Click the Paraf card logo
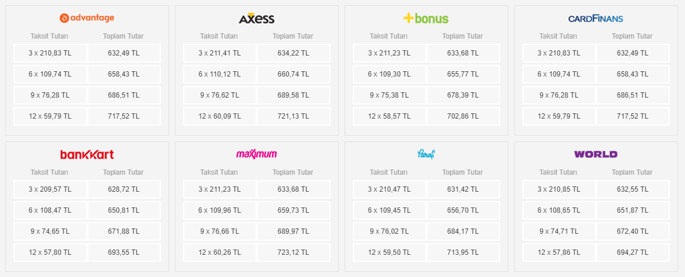685x277 pixels. click(x=426, y=154)
